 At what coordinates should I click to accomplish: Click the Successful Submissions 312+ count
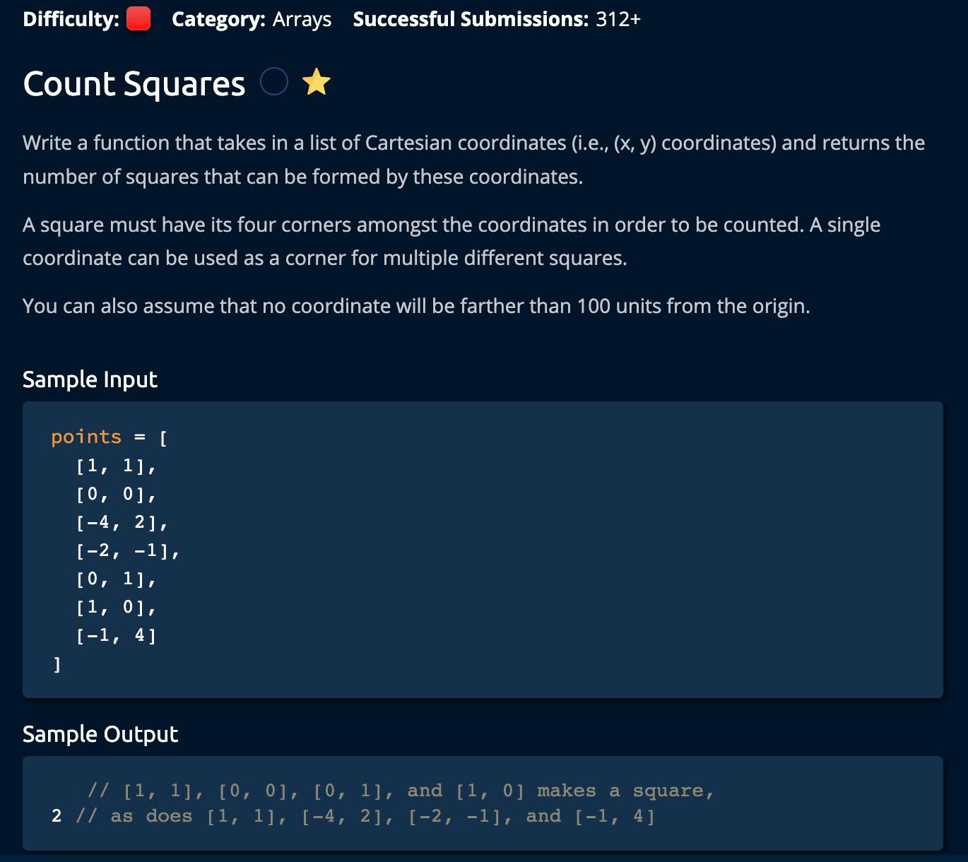(x=618, y=19)
